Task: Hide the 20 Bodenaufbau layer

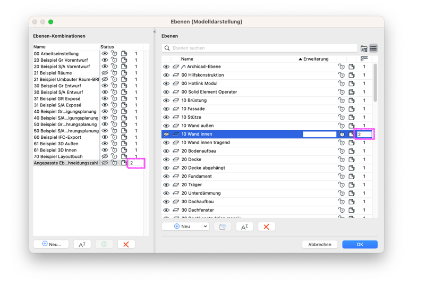Action: (166, 151)
